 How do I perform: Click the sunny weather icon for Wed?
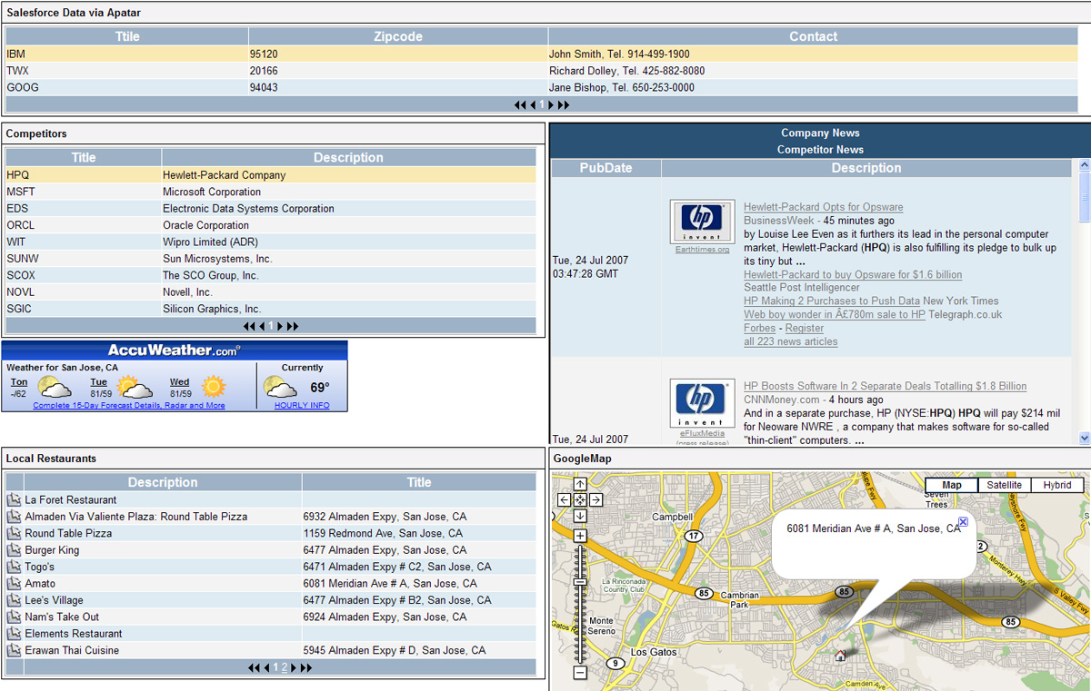214,388
